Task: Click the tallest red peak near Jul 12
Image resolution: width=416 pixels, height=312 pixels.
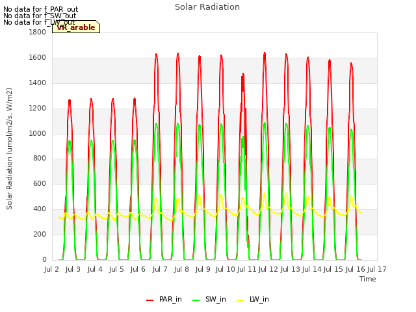Action: (265, 54)
